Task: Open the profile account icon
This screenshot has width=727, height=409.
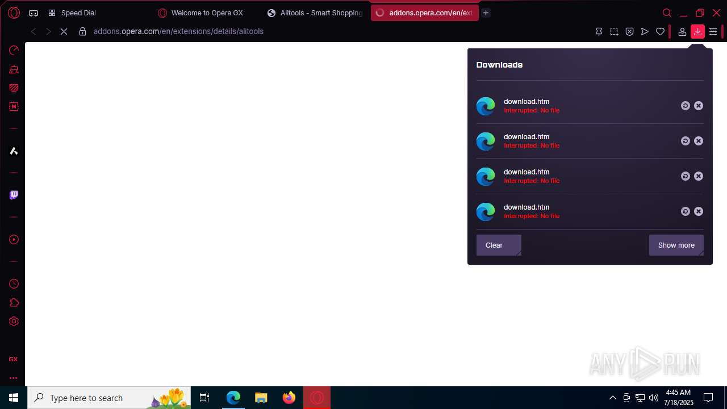Action: (x=682, y=32)
